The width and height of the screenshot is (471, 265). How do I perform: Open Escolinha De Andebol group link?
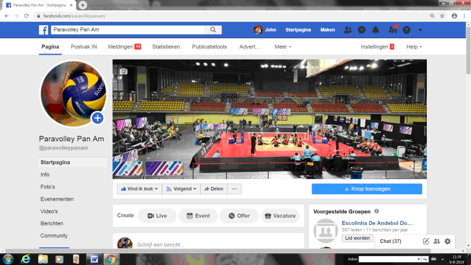(x=377, y=223)
